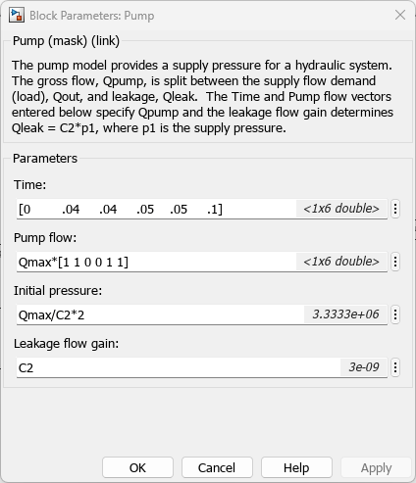Dismiss the dialog with Cancel
Viewport: 416px width, 483px height.
coord(217,467)
